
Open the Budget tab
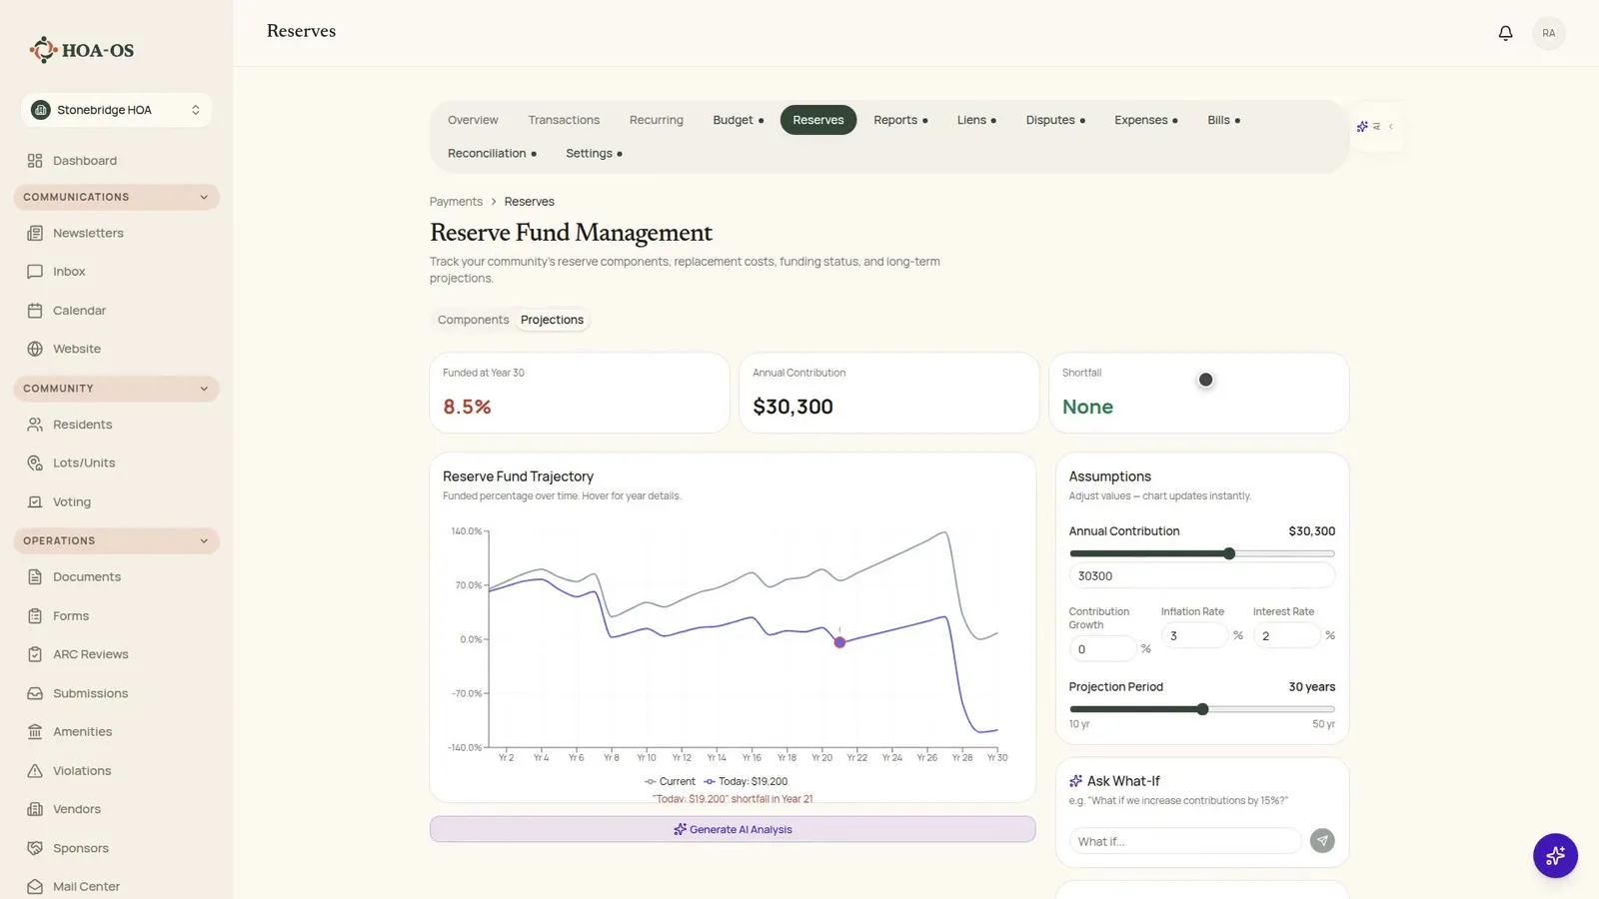(x=739, y=120)
